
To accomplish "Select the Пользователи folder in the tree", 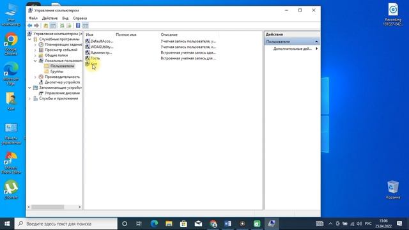I will (x=62, y=66).
